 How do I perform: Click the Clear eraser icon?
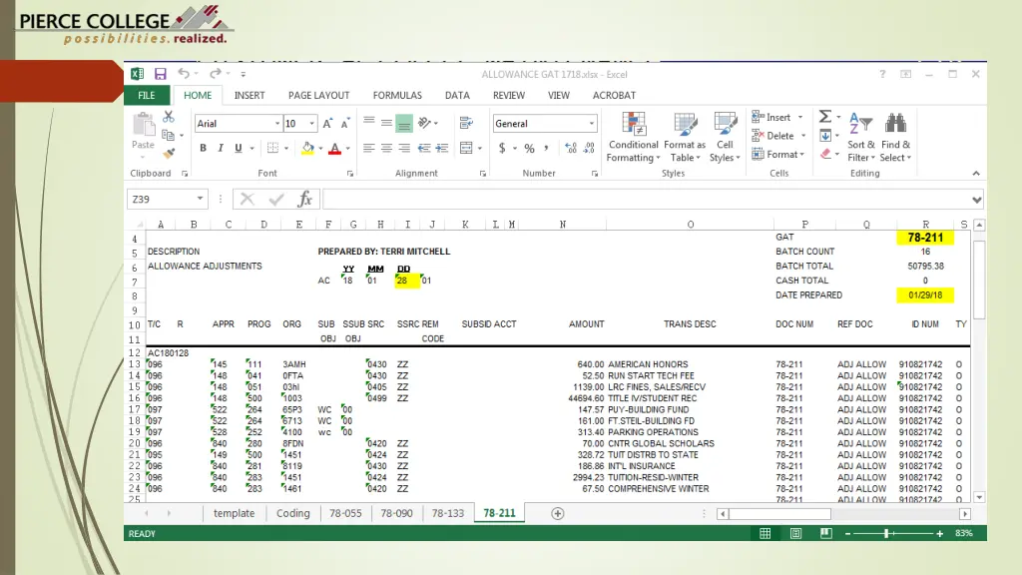(825, 154)
